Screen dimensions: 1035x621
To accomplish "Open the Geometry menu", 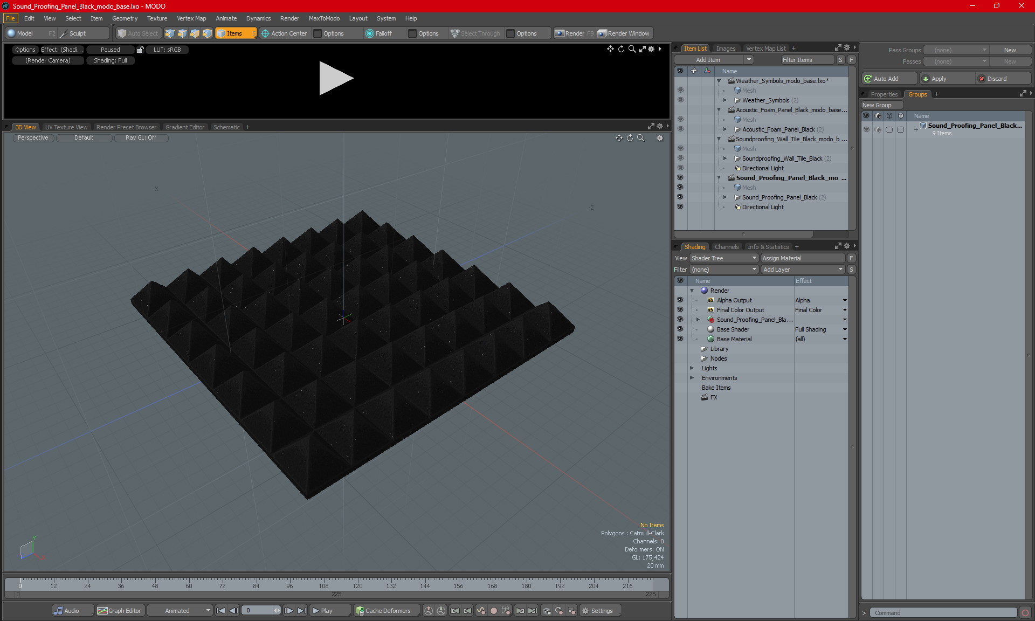I will [x=125, y=18].
